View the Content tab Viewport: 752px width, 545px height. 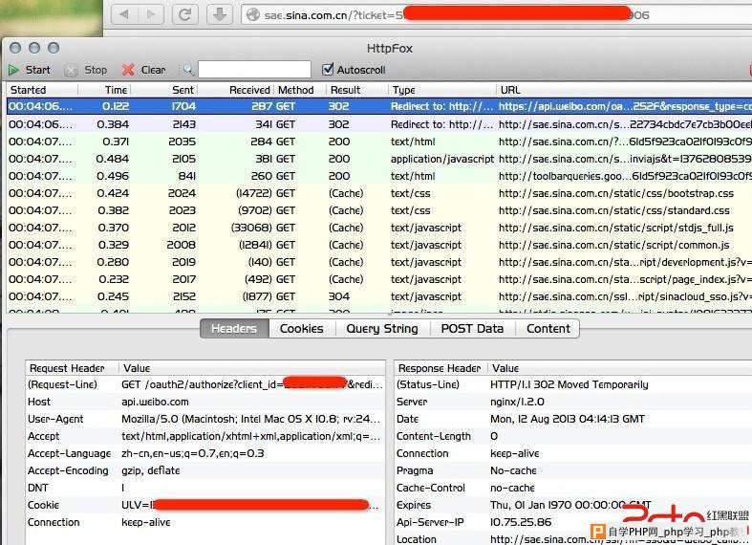[548, 329]
